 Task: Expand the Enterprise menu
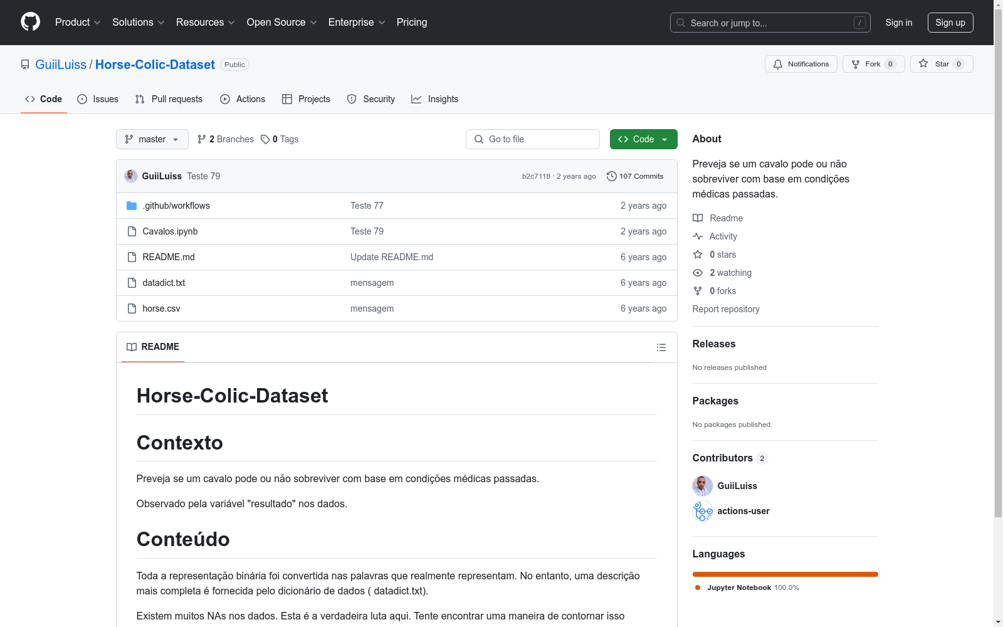(x=357, y=23)
